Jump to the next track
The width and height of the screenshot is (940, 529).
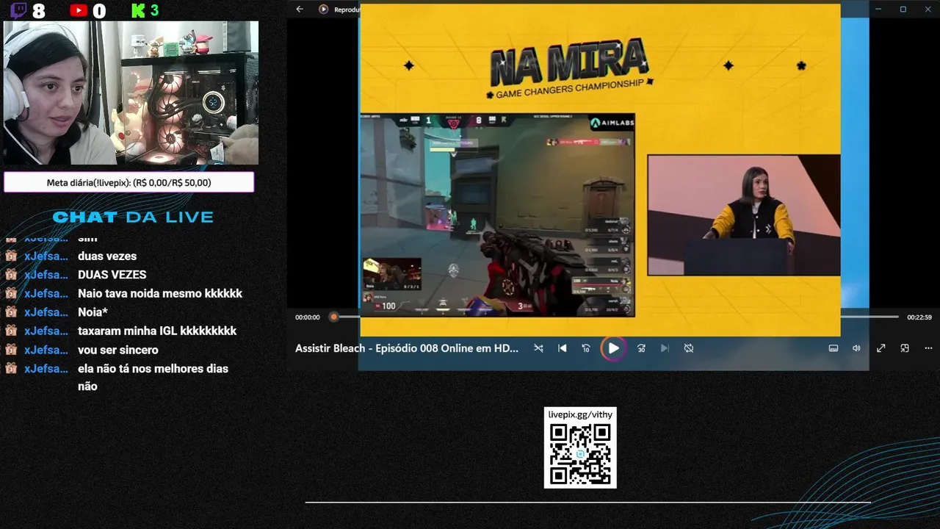pyautogui.click(x=665, y=348)
